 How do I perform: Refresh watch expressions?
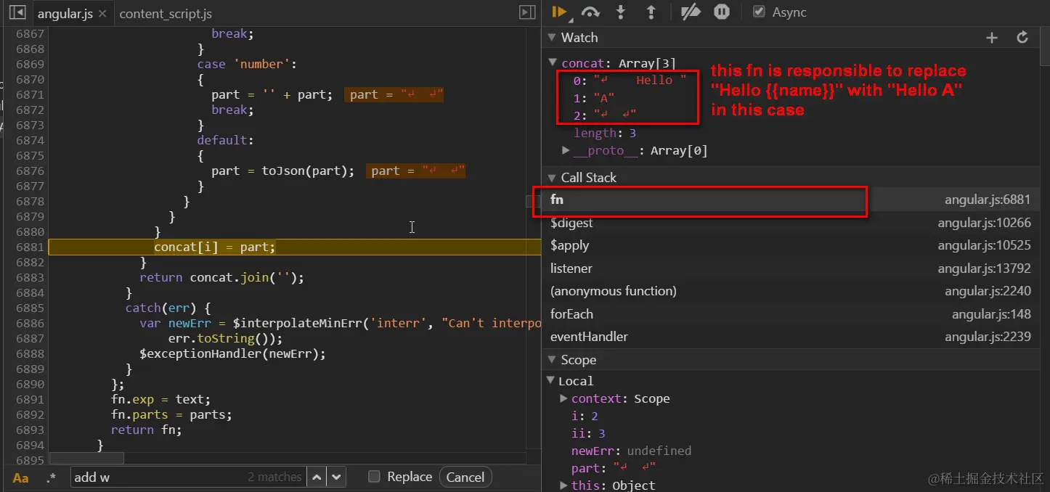coord(1022,38)
